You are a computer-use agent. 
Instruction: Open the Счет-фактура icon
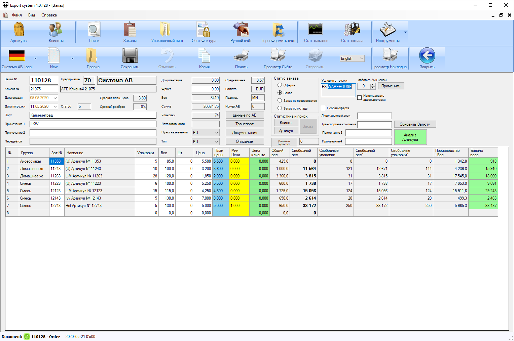tap(204, 30)
